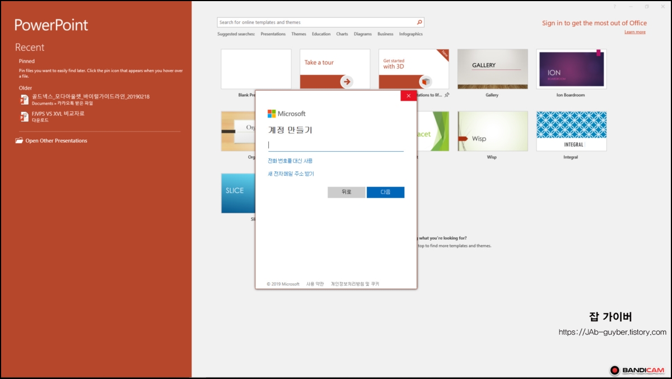Image resolution: width=672 pixels, height=379 pixels.
Task: Select the Diagrams suggested search
Action: [362, 34]
